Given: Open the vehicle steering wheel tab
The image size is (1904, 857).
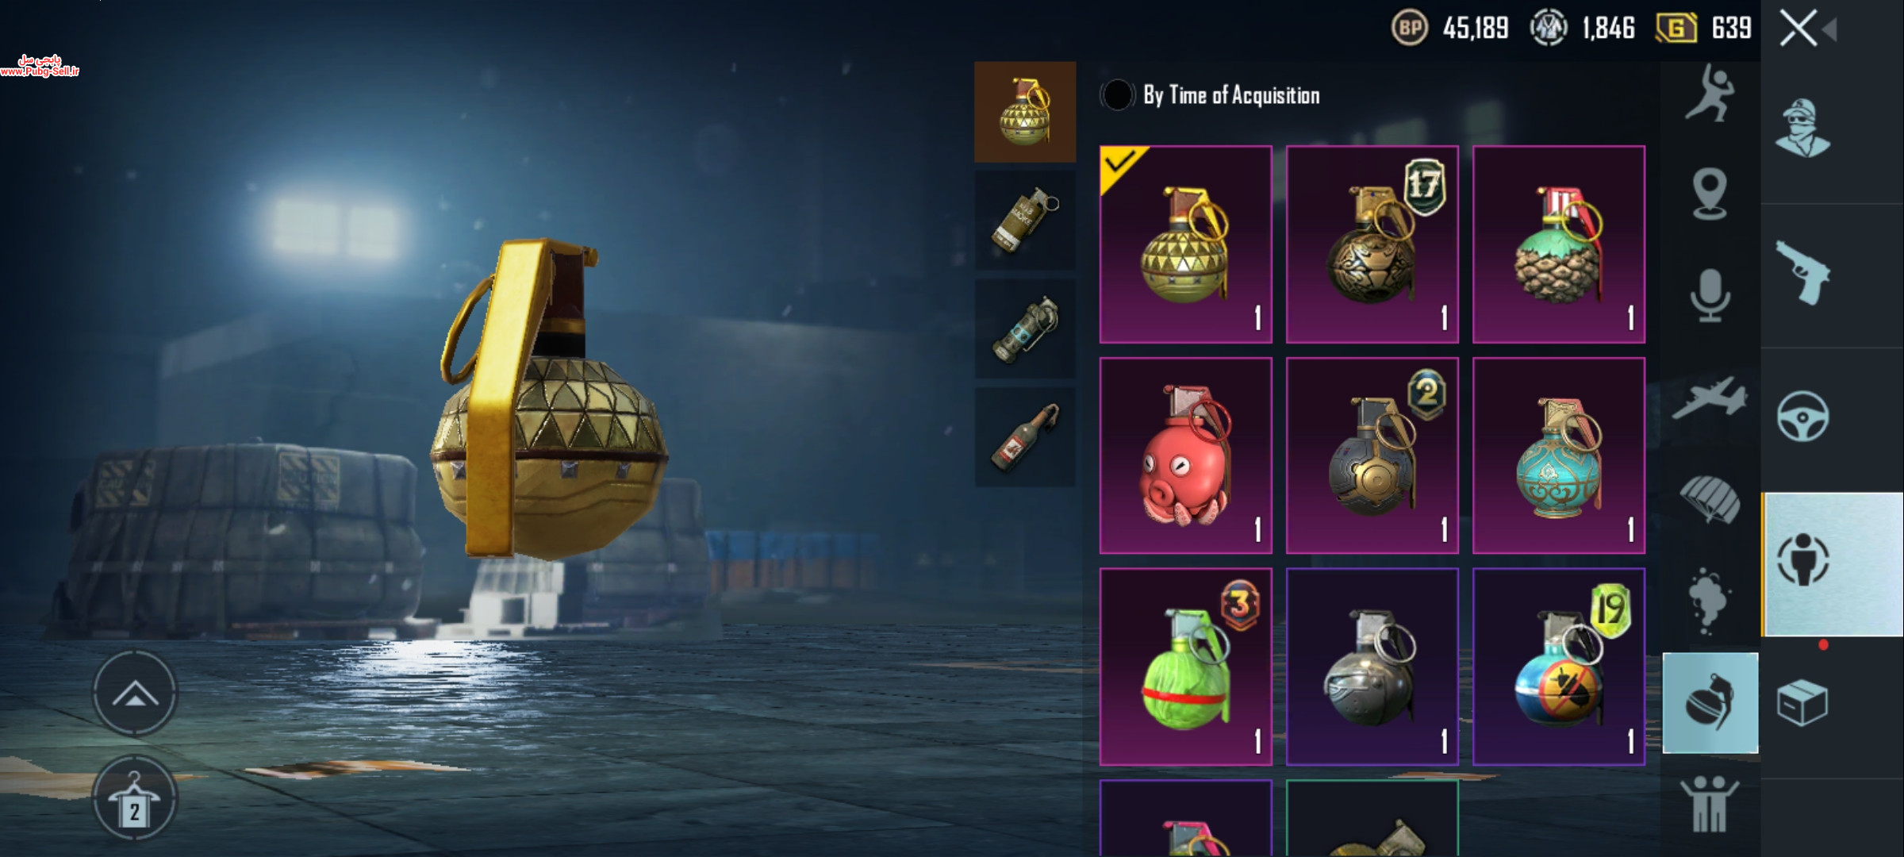Looking at the screenshot, I should click(1802, 416).
